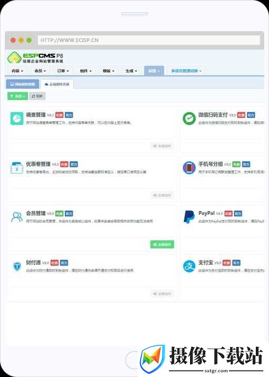Open the green filter dropdown button
This screenshot has width=269, height=377.
point(17,96)
